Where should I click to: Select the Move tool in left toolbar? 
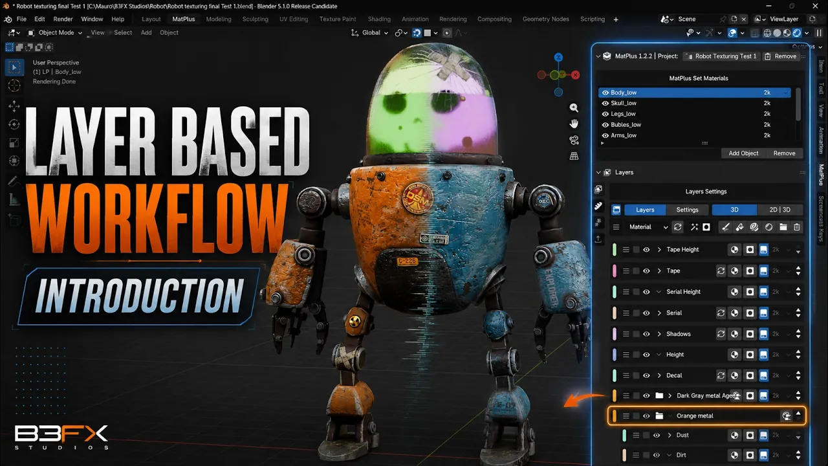pyautogui.click(x=14, y=106)
